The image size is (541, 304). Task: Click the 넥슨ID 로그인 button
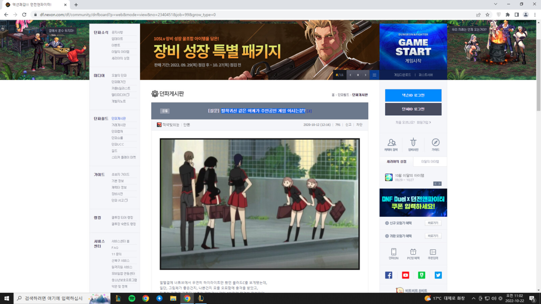tap(413, 95)
